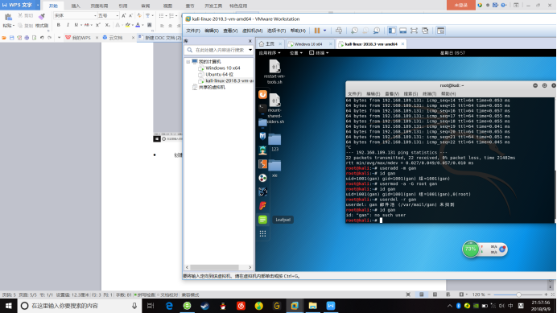Open the terminal icon in the Kali dock

coord(262,108)
